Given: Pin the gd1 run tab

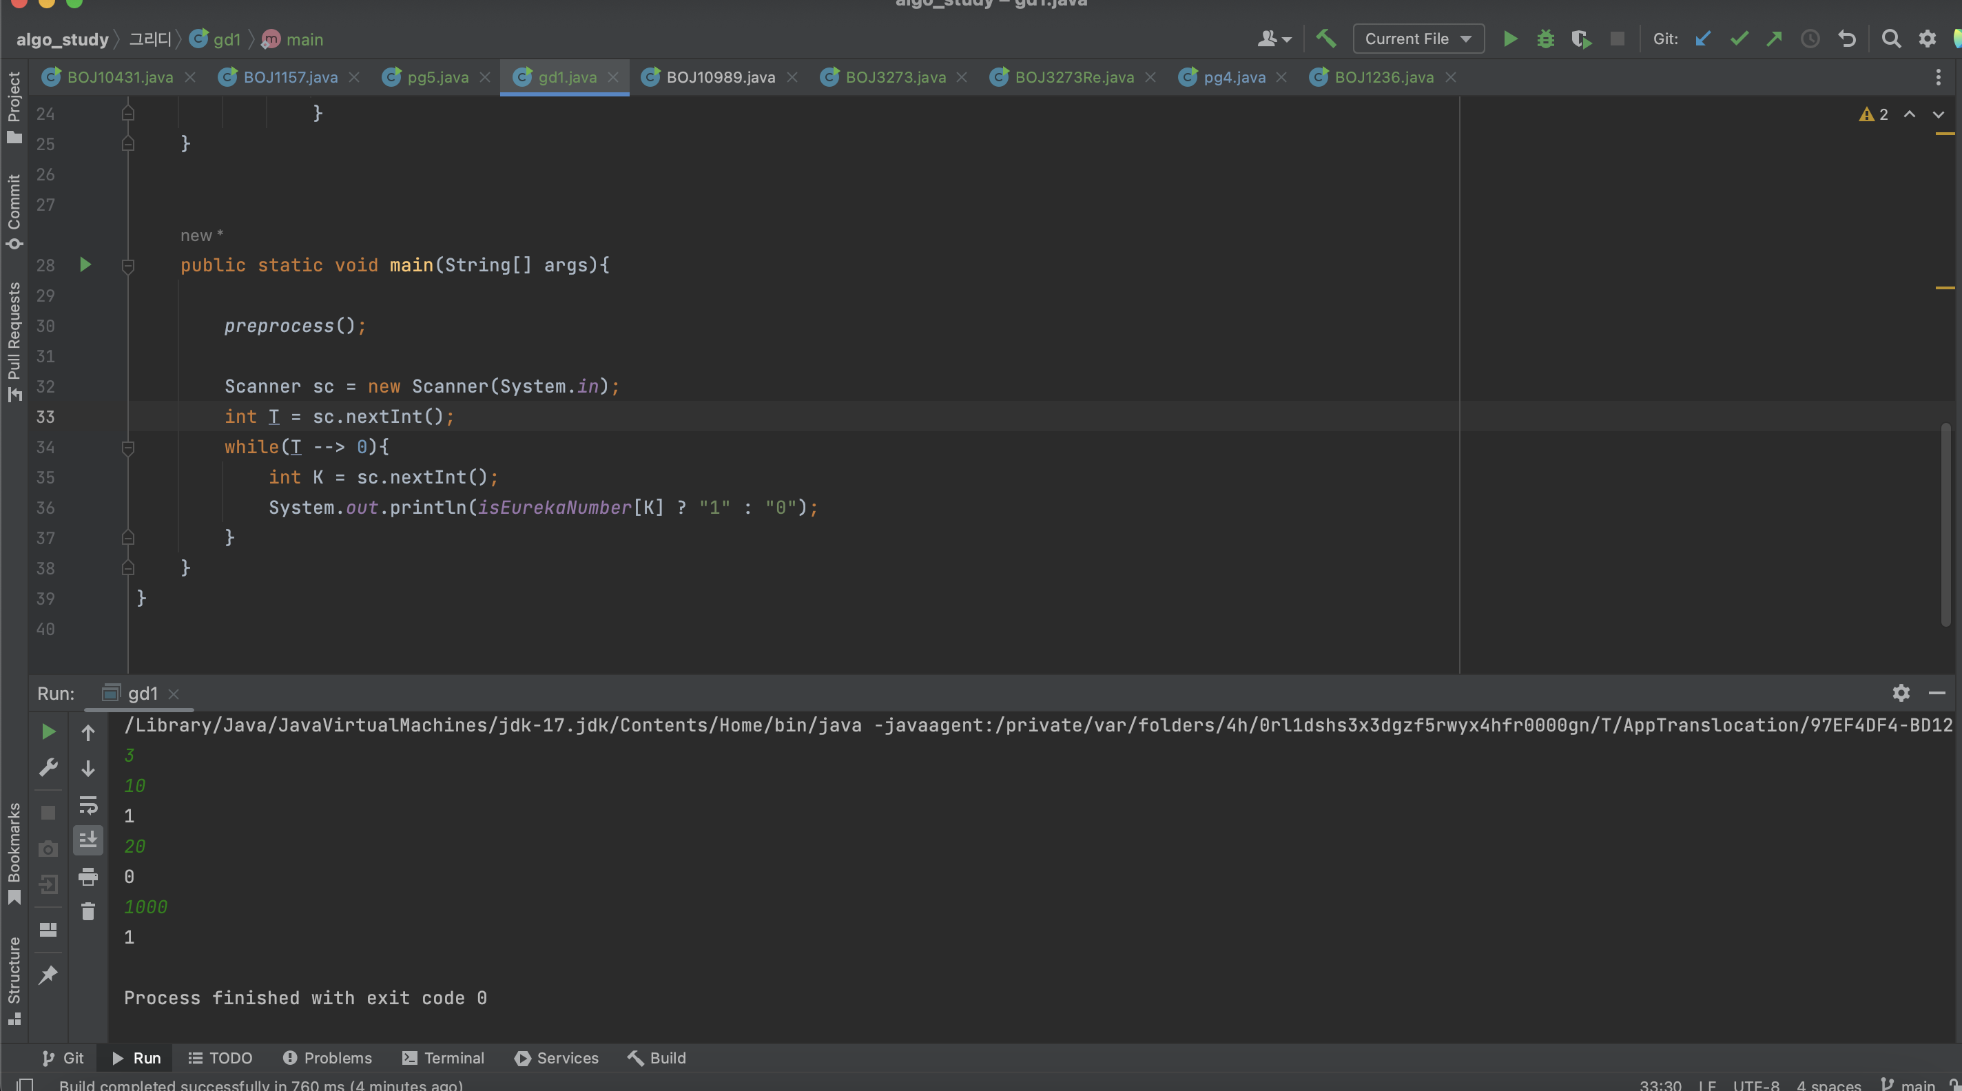Looking at the screenshot, I should 48,975.
